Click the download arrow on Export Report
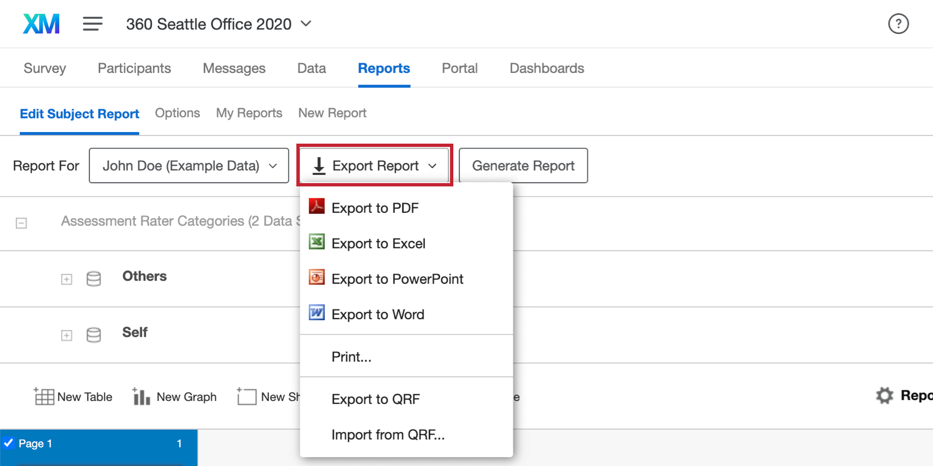The width and height of the screenshot is (933, 466). tap(319, 166)
